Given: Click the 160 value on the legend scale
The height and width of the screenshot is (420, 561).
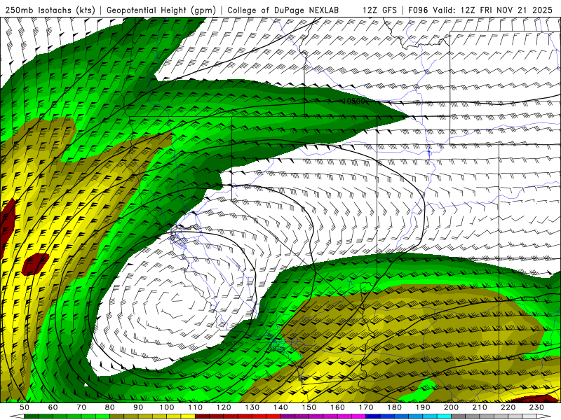Looking at the screenshot, I should click(338, 407).
